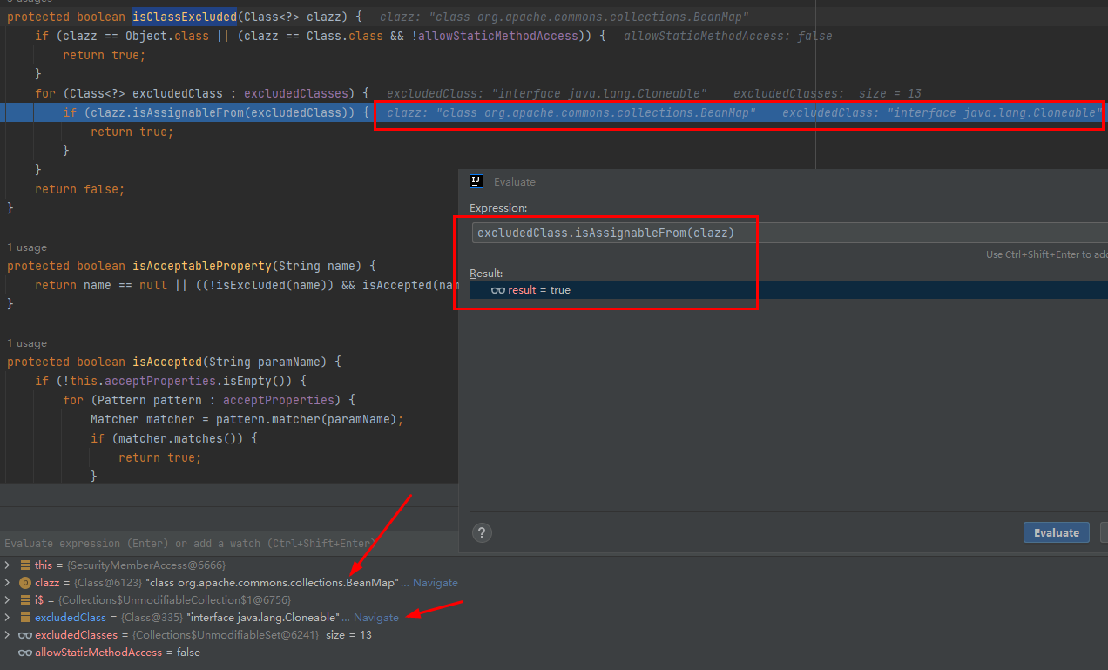Select result = true row
The height and width of the screenshot is (670, 1108).
tap(788, 290)
